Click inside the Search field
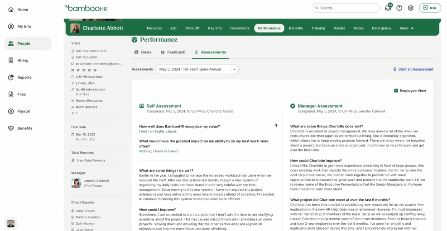Viewport: 447px width, 231px height. click(345, 8)
